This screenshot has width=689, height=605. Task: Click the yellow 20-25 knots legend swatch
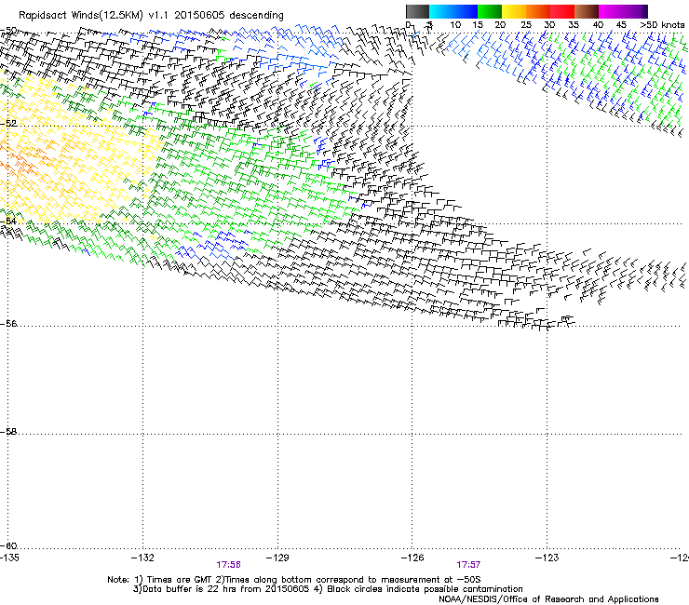[514, 11]
